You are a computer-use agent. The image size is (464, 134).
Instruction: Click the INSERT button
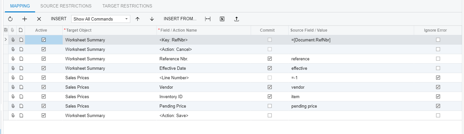pyautogui.click(x=59, y=19)
